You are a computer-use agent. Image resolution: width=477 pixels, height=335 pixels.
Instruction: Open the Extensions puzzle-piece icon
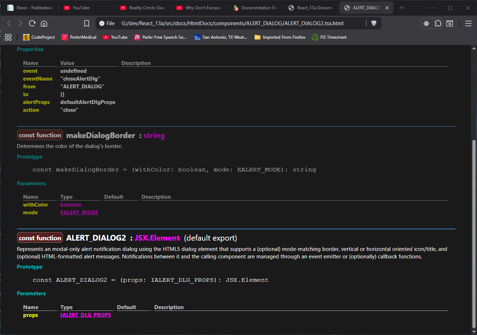click(438, 23)
